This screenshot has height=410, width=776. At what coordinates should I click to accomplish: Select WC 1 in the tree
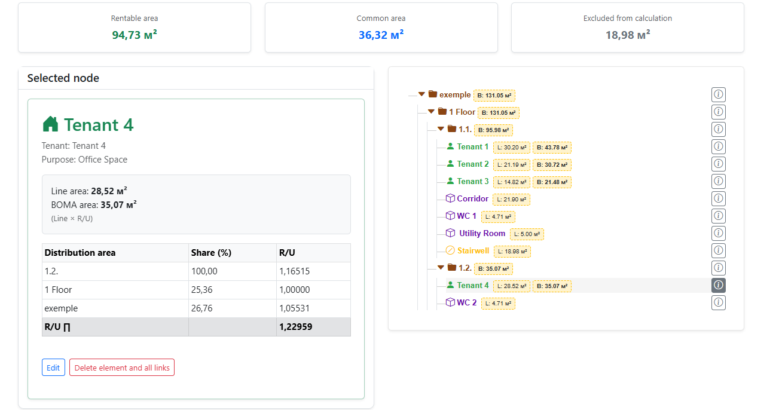click(467, 216)
